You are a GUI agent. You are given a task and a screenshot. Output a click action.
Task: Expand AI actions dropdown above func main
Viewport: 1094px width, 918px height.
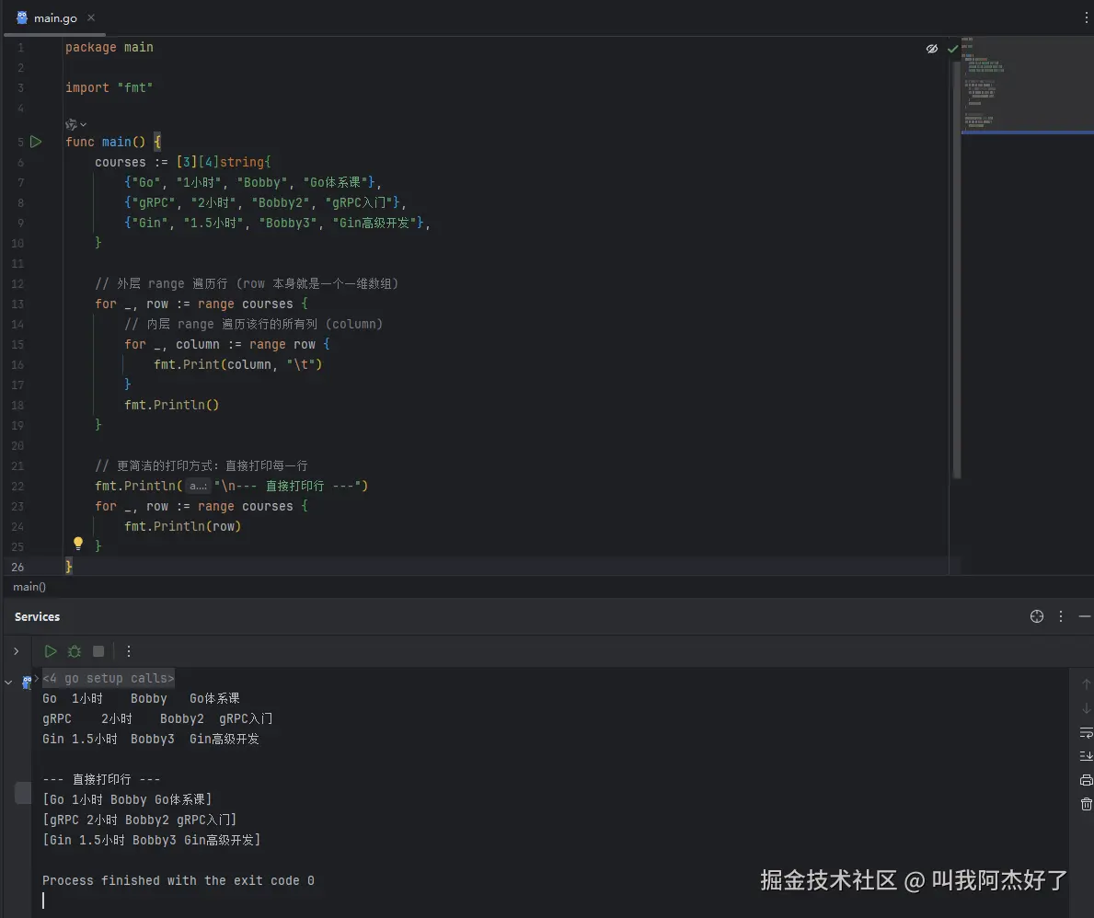pos(75,125)
